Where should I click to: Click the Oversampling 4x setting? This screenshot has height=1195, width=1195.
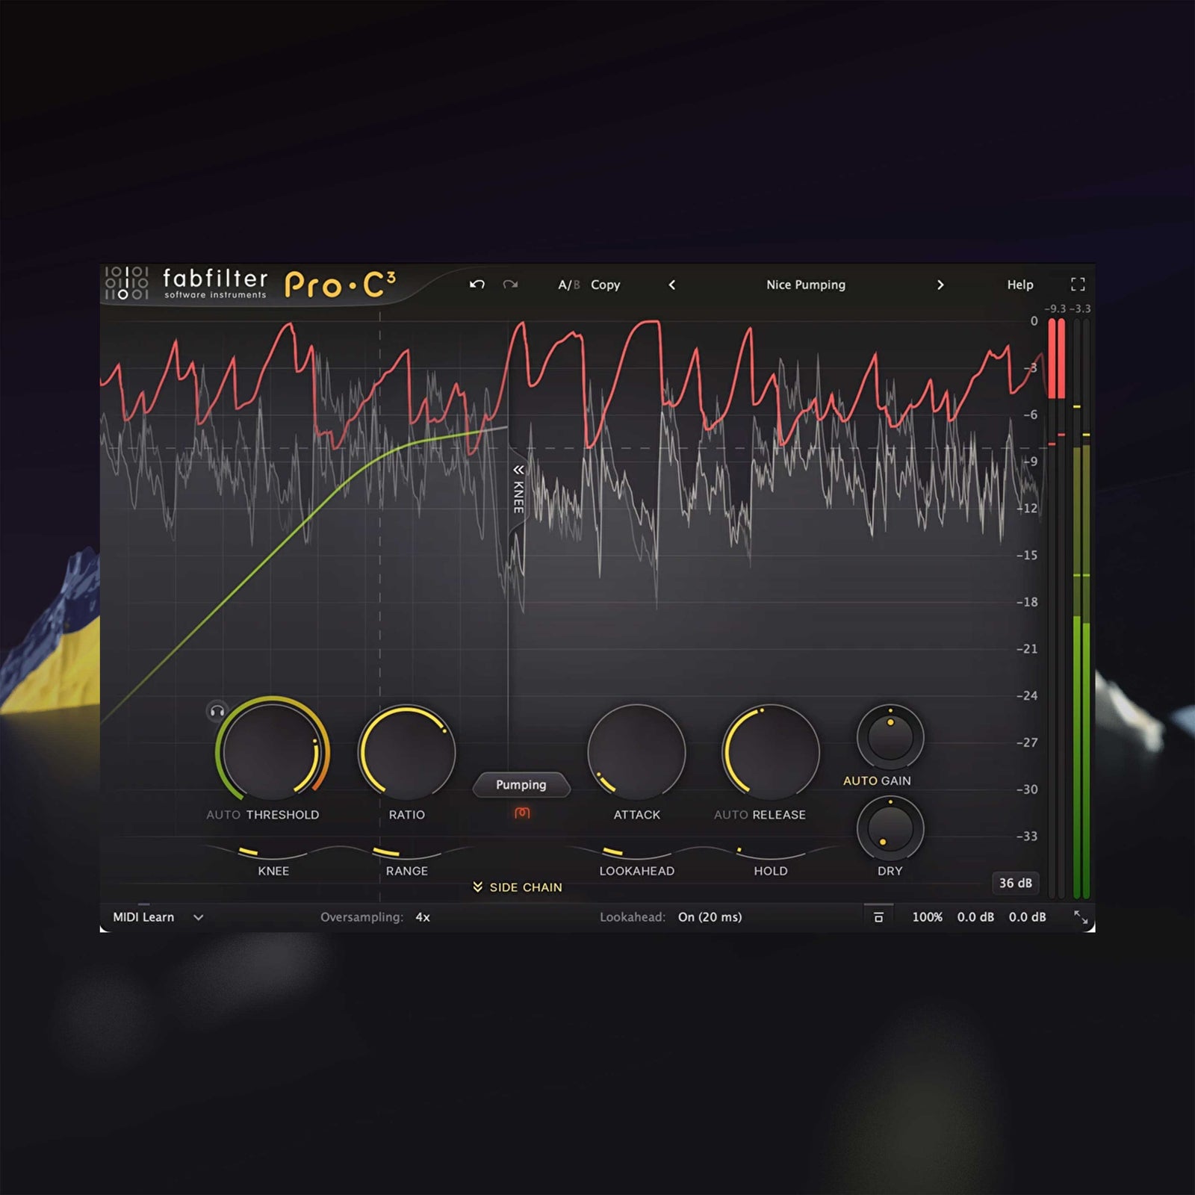[420, 917]
